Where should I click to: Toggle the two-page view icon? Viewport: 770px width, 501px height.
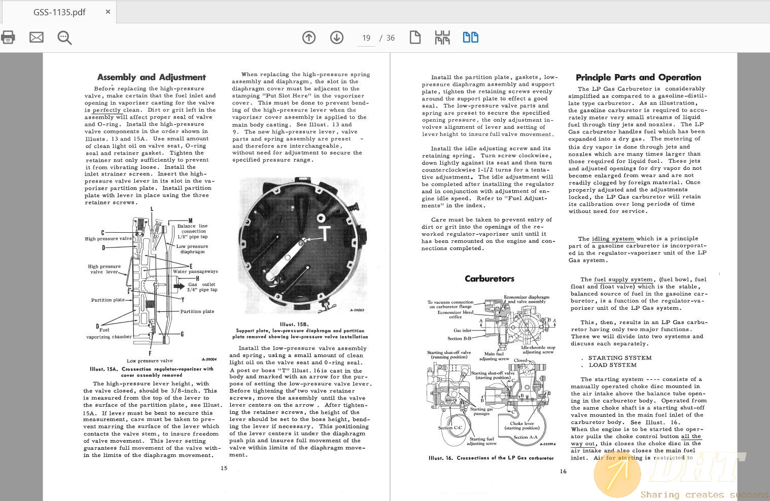(x=470, y=38)
